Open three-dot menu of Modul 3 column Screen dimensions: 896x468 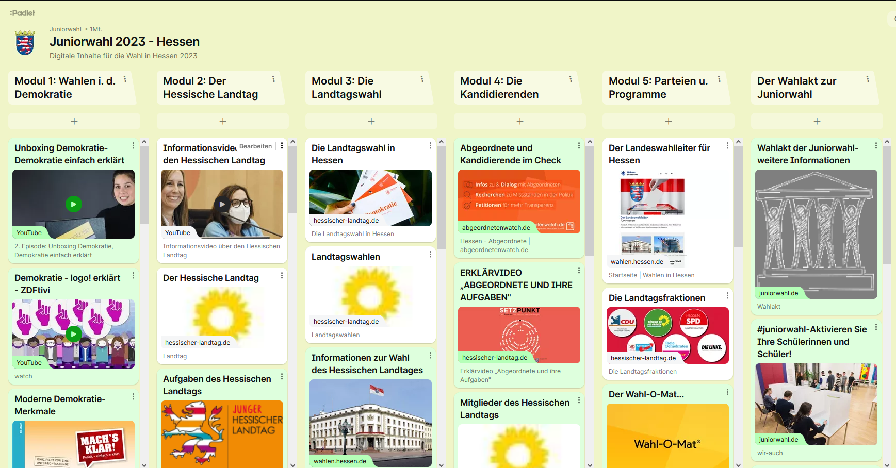tap(422, 79)
